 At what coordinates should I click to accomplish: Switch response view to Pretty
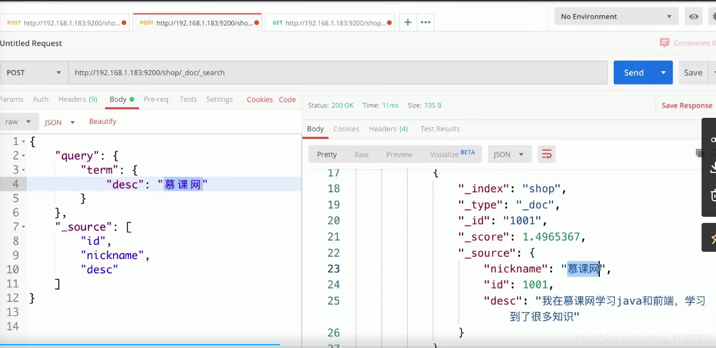tap(327, 154)
